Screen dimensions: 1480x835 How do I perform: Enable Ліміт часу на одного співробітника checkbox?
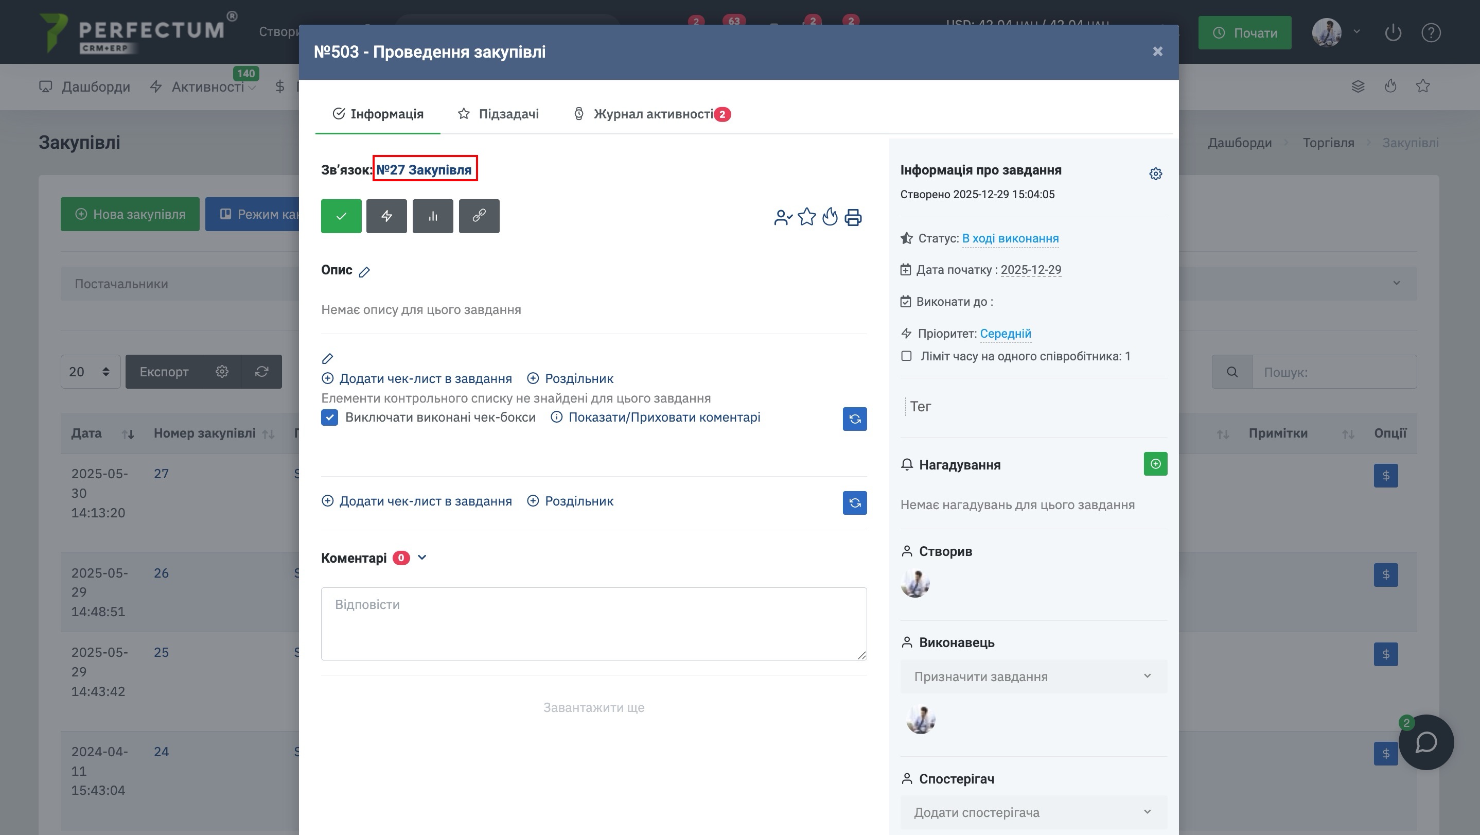pyautogui.click(x=907, y=356)
